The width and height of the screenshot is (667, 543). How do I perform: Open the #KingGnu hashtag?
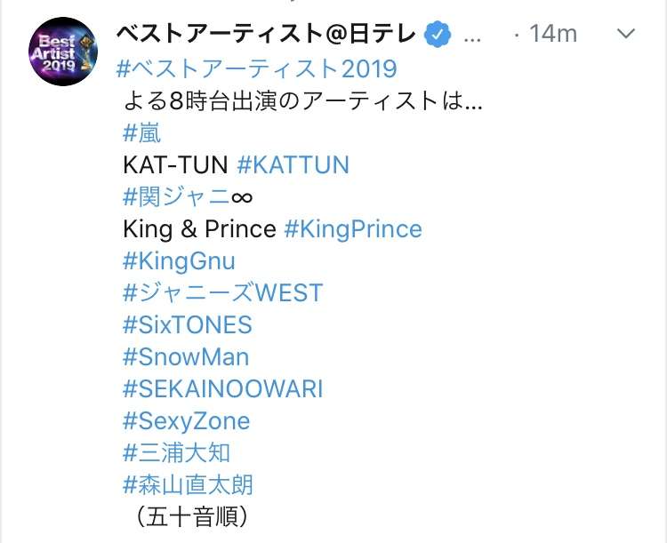pos(179,261)
